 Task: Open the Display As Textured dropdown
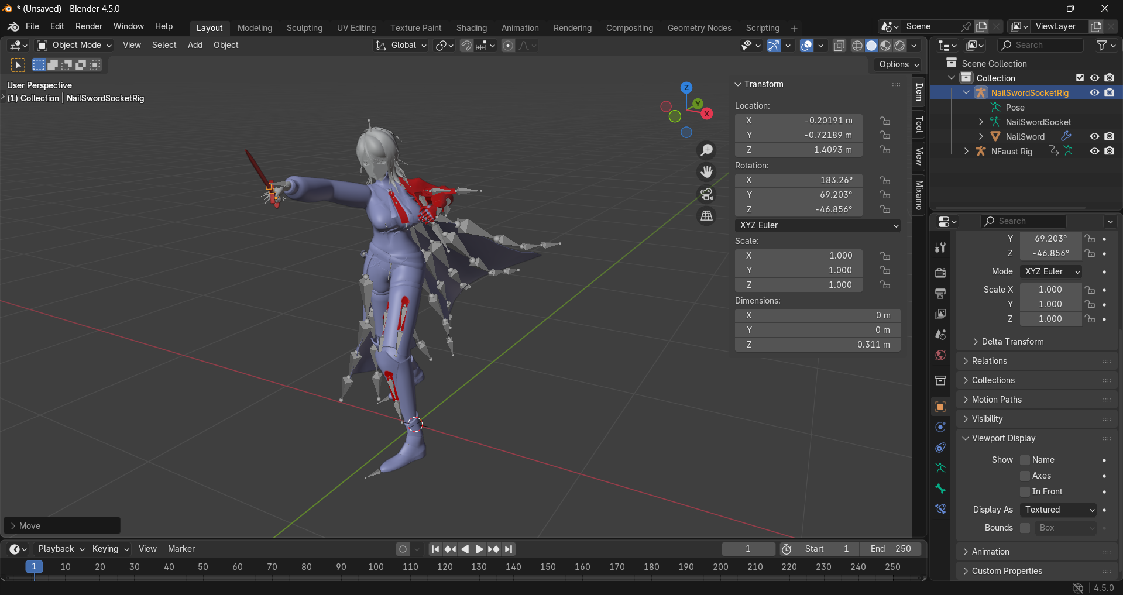pos(1059,510)
